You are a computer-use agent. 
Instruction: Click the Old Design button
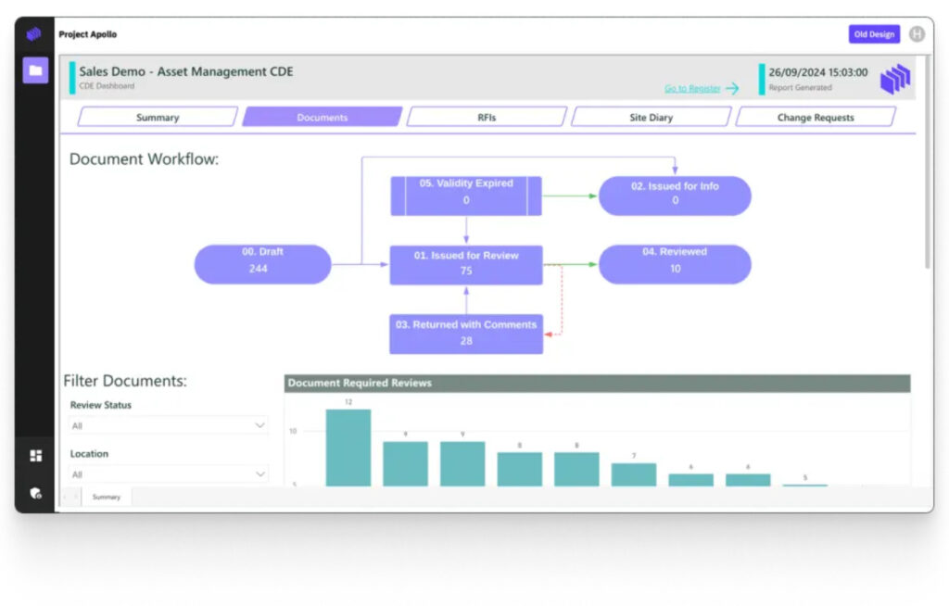(874, 34)
